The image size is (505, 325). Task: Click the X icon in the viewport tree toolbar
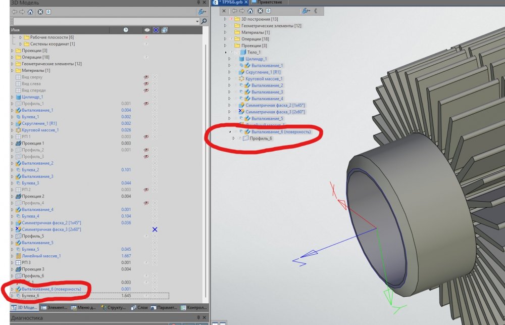[224, 11]
